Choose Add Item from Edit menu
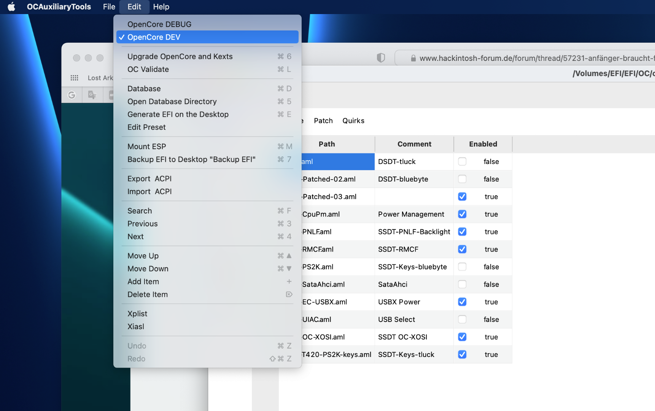This screenshot has height=411, width=655. click(143, 282)
